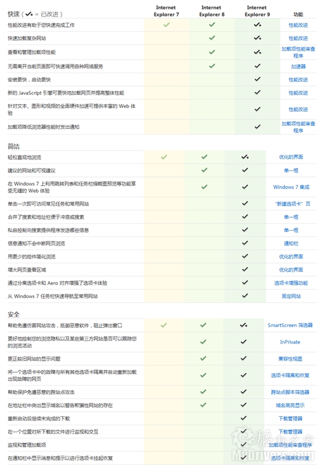The height and width of the screenshot is (469, 322).
Task: Click the IE9 checkmark in 用更少的控件简化浏览 row
Action: (x=245, y=256)
